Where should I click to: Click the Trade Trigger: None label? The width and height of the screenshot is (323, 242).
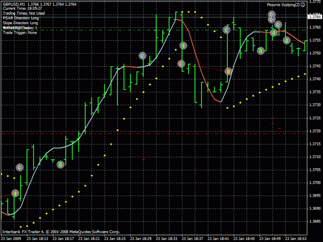[20, 33]
